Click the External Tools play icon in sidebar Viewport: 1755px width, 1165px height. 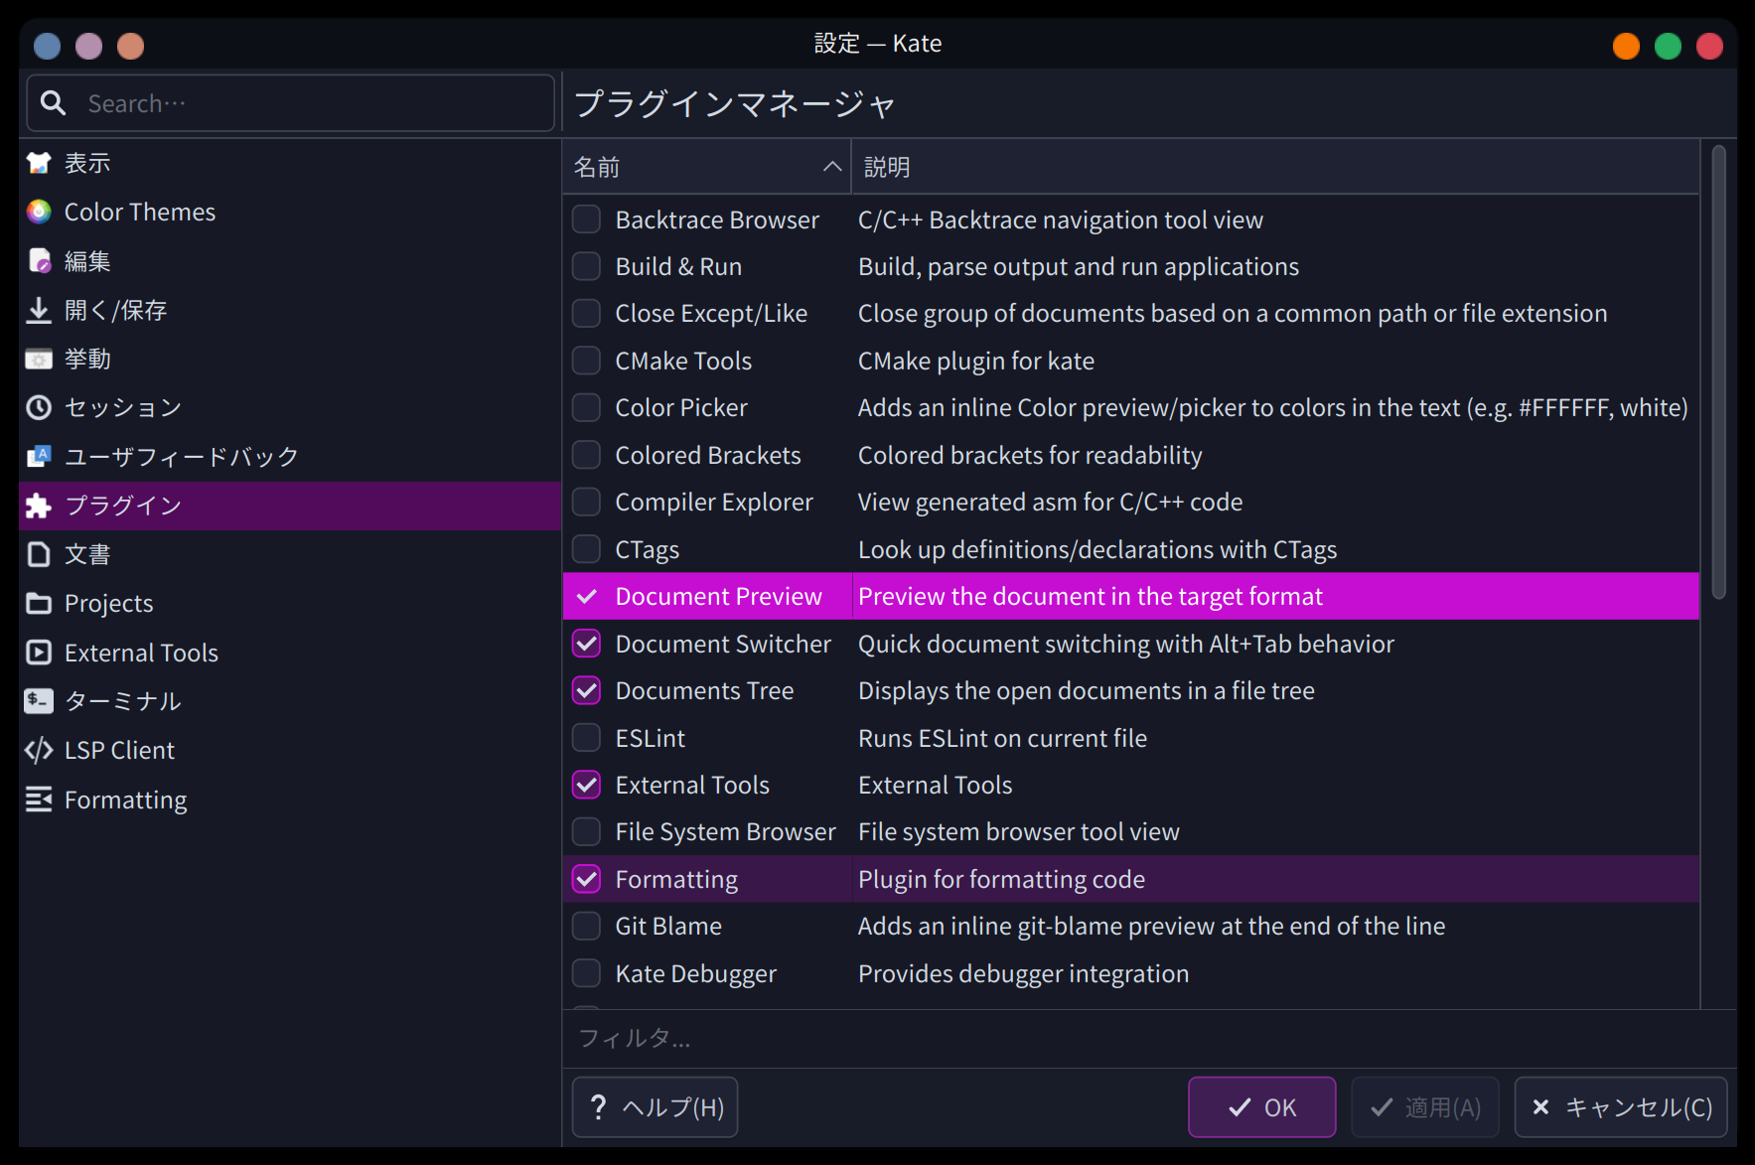pyautogui.click(x=39, y=653)
